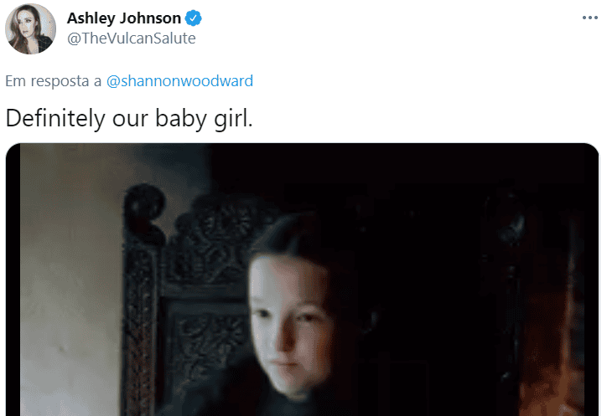Click the blue verified checkmark badge
607x416 pixels.
pyautogui.click(x=193, y=18)
